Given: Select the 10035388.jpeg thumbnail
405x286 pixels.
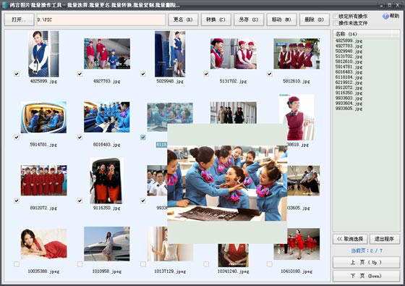Looking at the screenshot, I should pyautogui.click(x=43, y=243).
